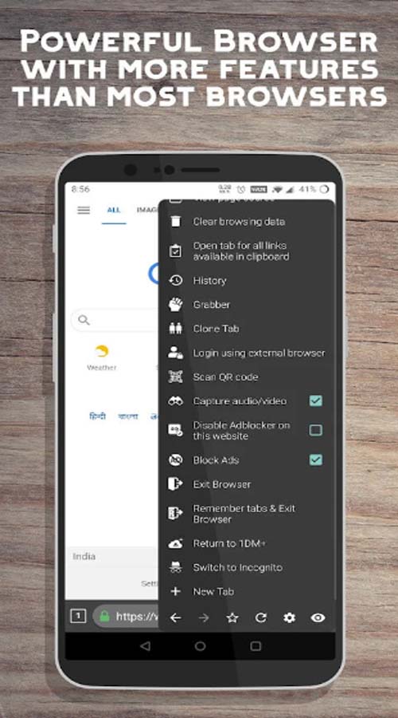Image resolution: width=398 pixels, height=718 pixels.
Task: Select Switch to Incognito
Action: tap(247, 567)
